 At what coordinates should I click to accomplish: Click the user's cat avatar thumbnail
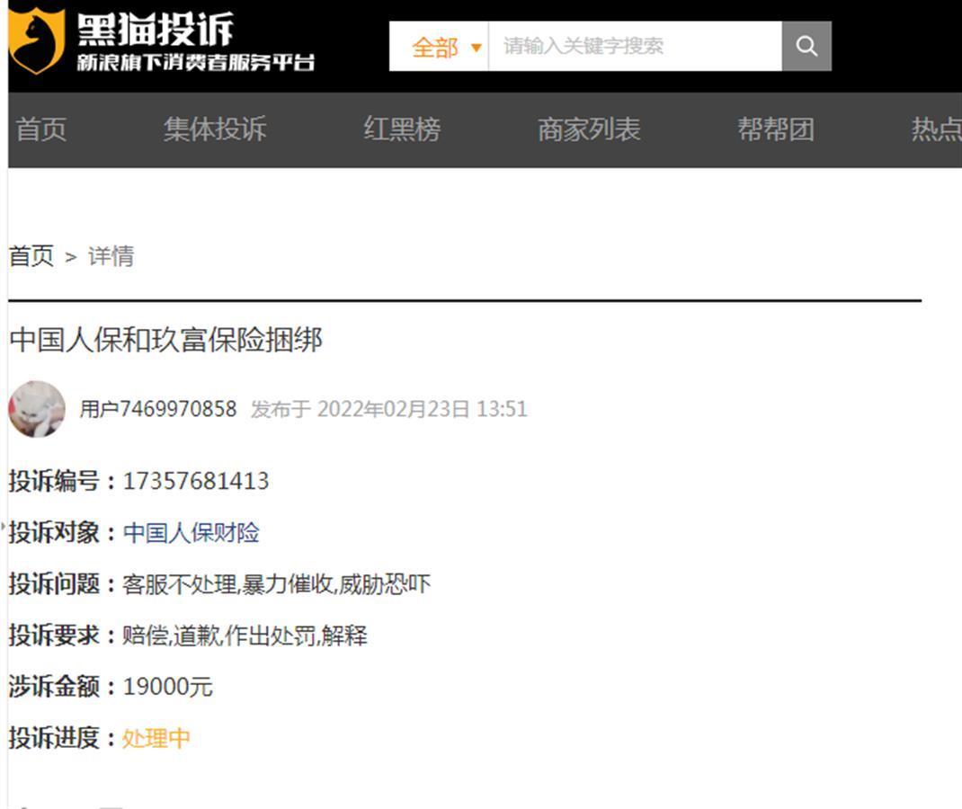[37, 408]
